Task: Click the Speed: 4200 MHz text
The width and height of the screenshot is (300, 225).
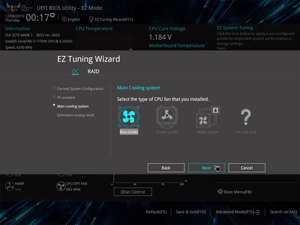Action: coord(19,47)
